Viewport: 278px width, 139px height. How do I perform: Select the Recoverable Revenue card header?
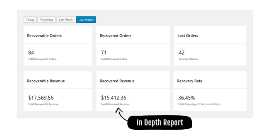pyautogui.click(x=46, y=81)
